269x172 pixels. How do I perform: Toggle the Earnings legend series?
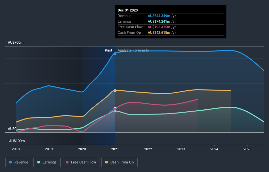(x=47, y=162)
